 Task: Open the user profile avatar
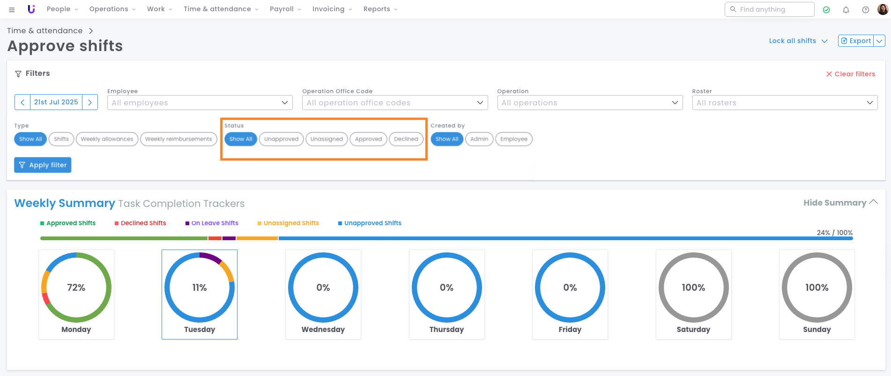[883, 9]
